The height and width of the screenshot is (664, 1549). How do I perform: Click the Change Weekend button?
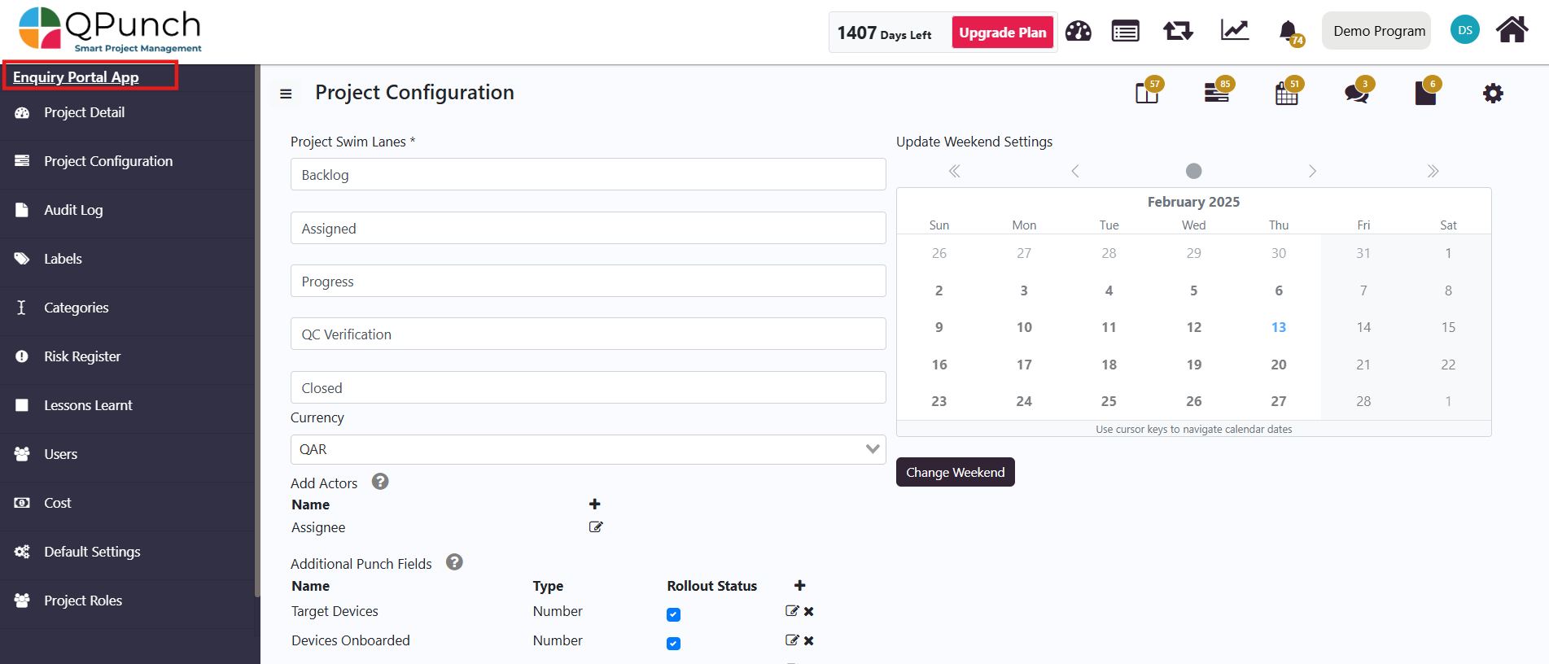click(955, 472)
